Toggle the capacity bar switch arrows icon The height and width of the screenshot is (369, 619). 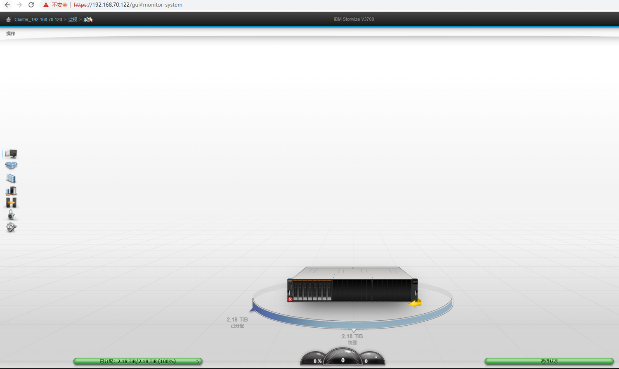[198, 361]
